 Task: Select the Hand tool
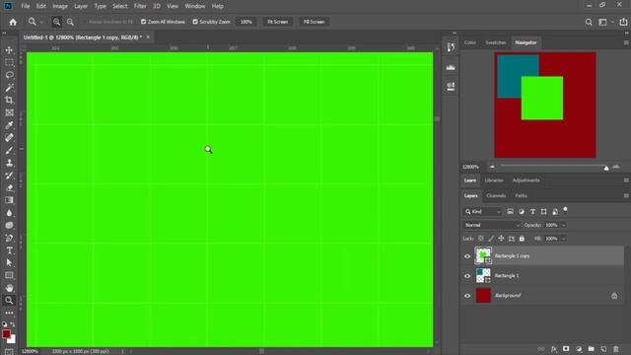pyautogui.click(x=9, y=288)
